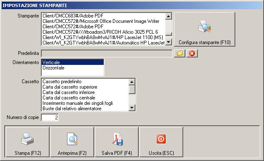Print with Stampa (F12) button
The width and height of the screenshot is (264, 161).
(27, 142)
